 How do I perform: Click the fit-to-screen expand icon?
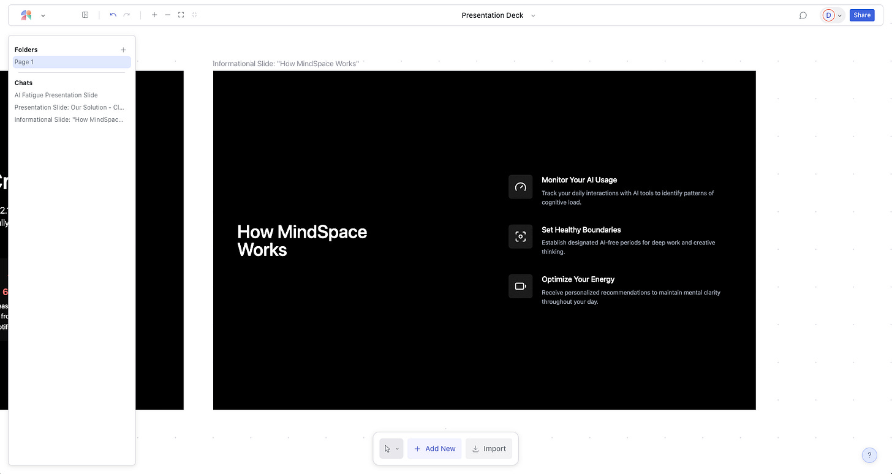[x=181, y=15]
